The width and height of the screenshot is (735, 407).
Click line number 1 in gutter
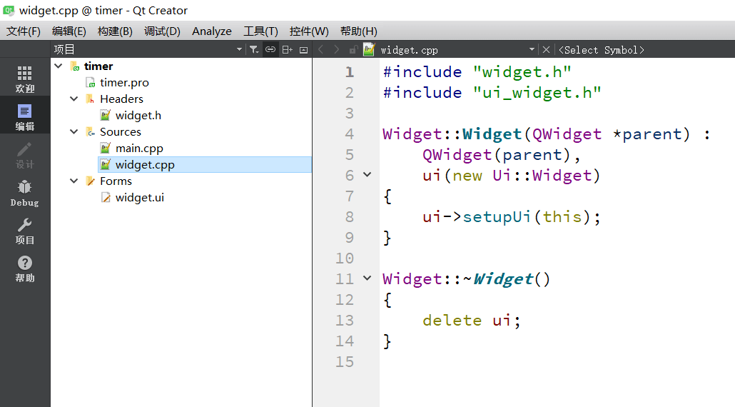click(349, 71)
